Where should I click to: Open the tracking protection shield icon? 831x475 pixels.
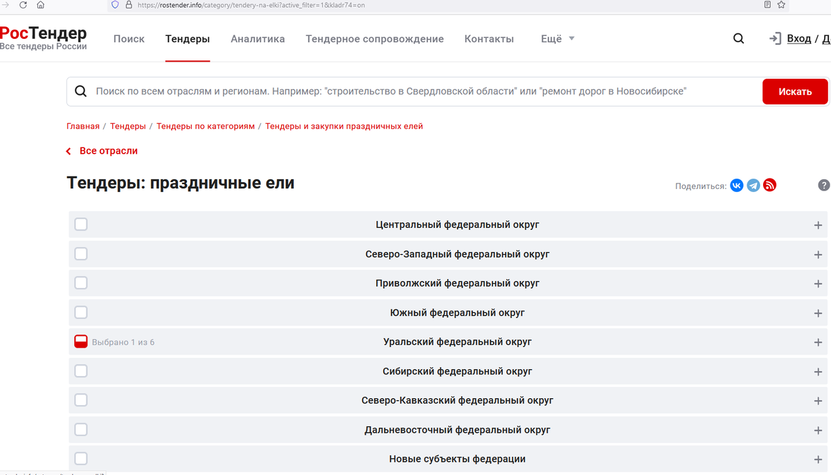115,5
